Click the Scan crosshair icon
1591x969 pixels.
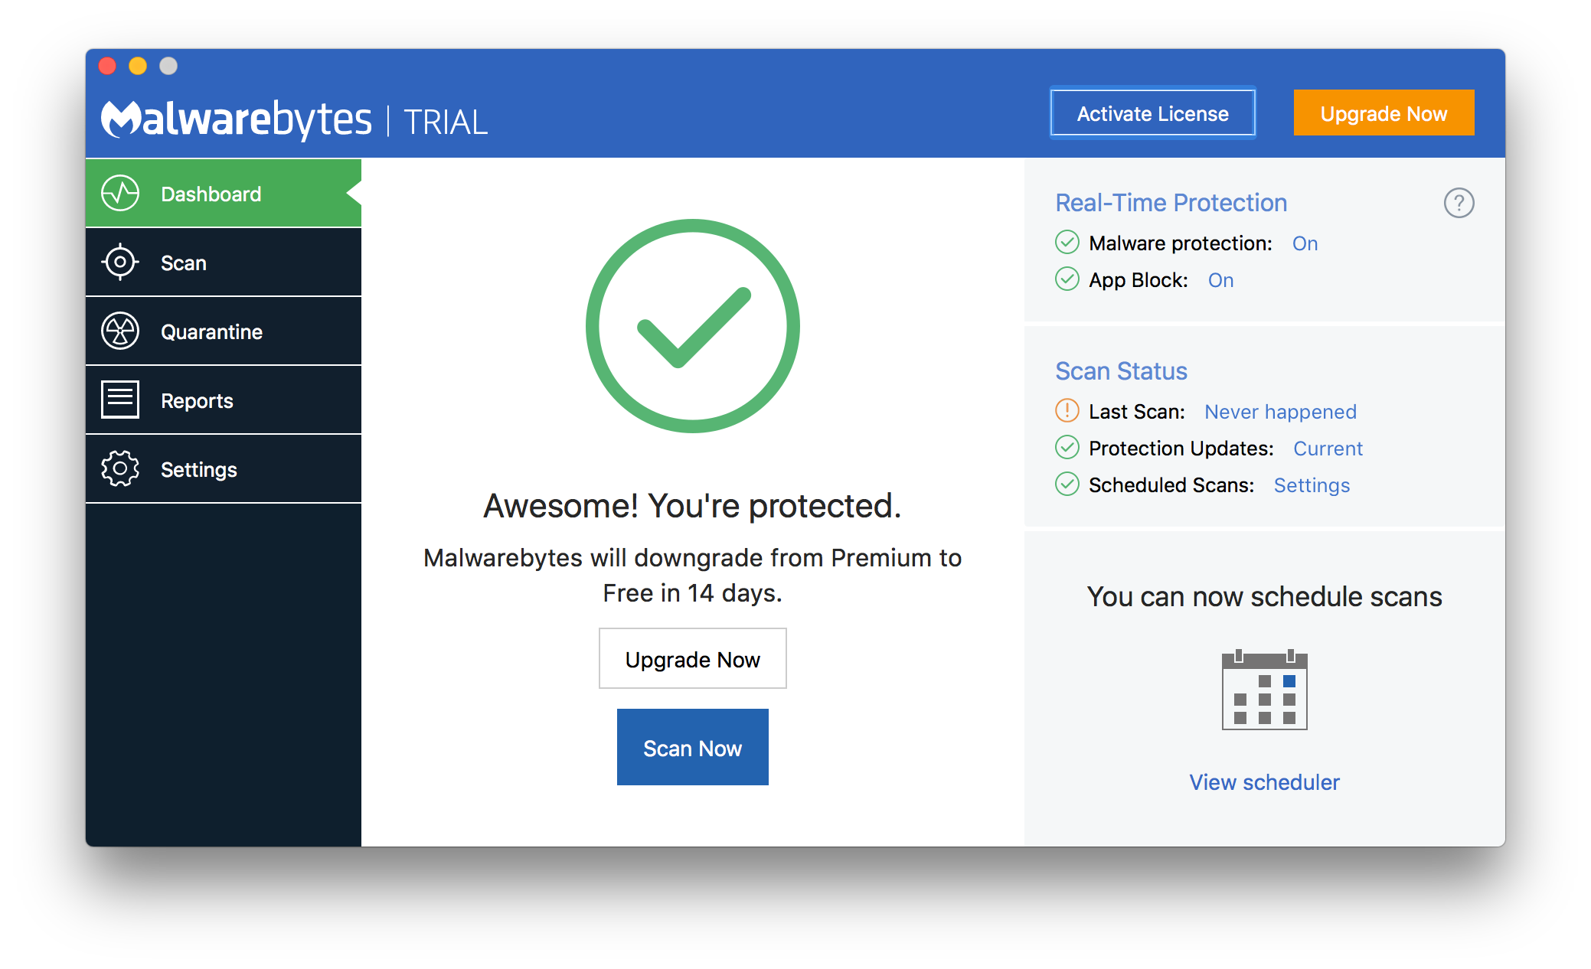pos(120,263)
